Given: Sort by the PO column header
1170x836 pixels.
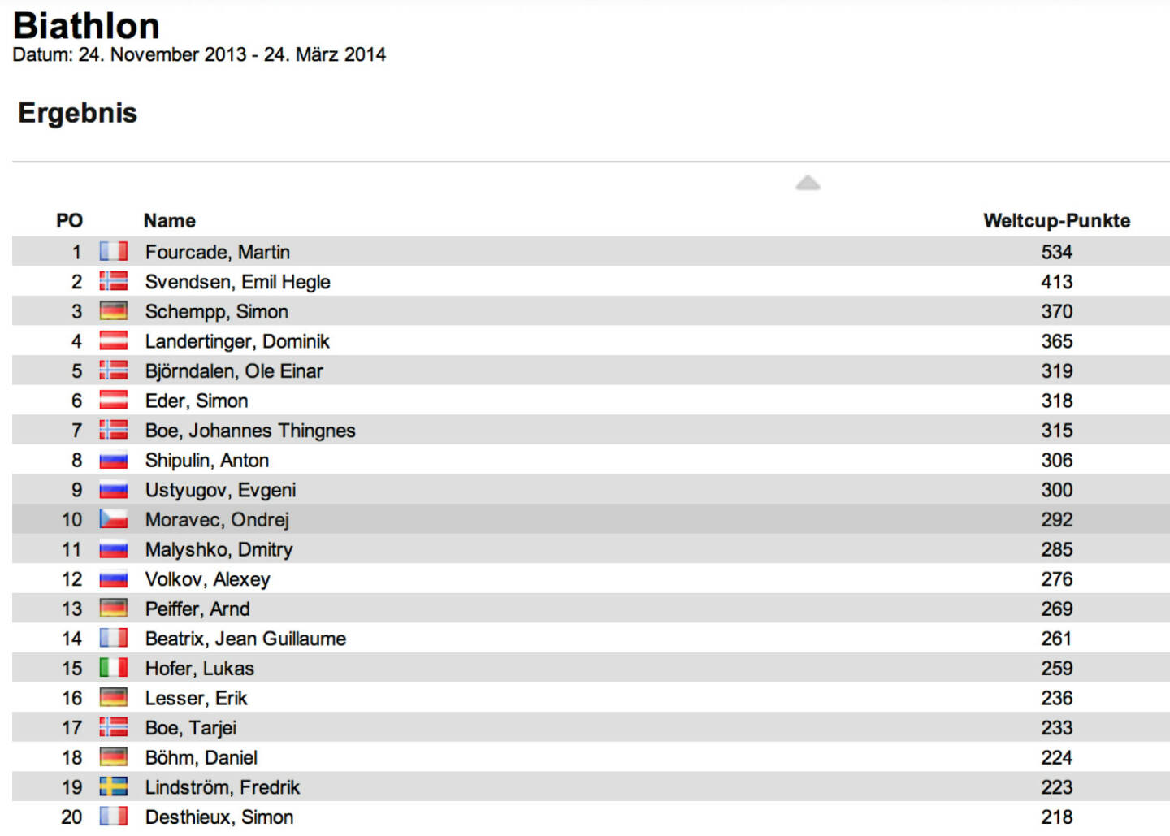Looking at the screenshot, I should click(x=69, y=221).
